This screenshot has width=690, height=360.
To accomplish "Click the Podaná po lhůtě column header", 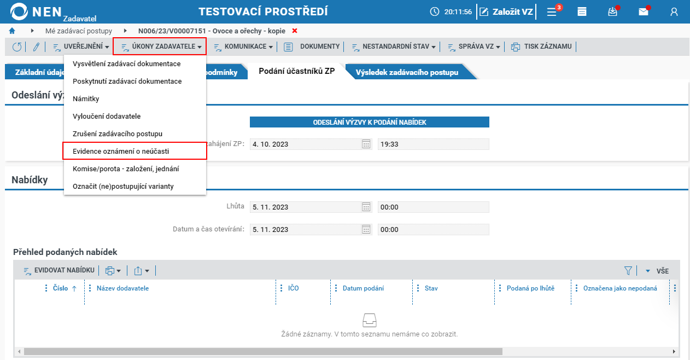I will (530, 288).
